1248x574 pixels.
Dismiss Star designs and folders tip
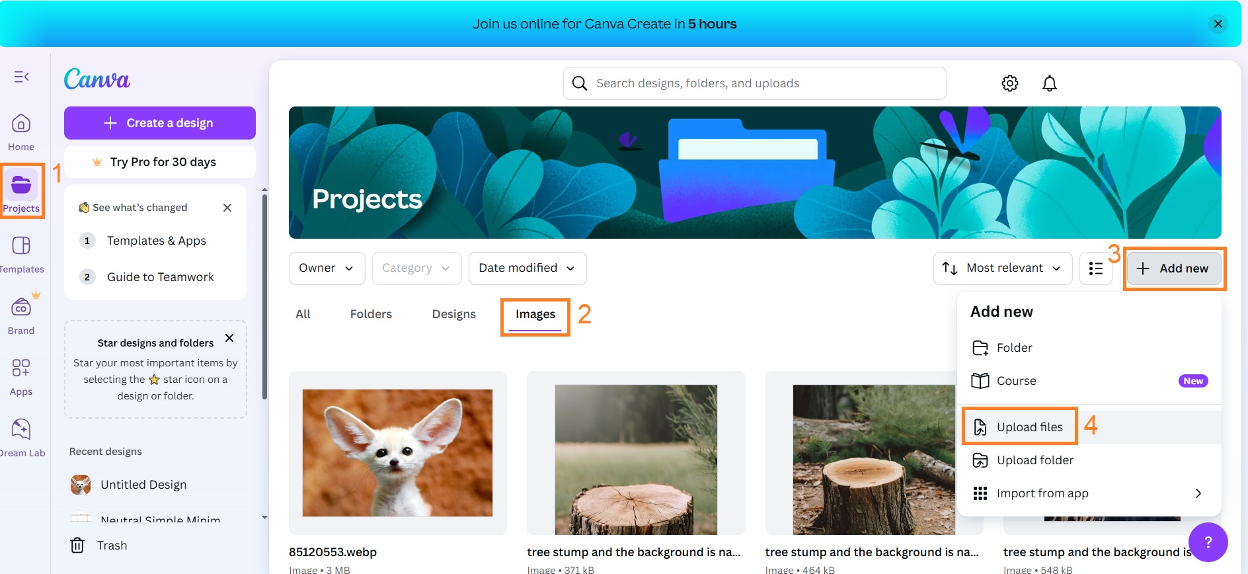[229, 338]
